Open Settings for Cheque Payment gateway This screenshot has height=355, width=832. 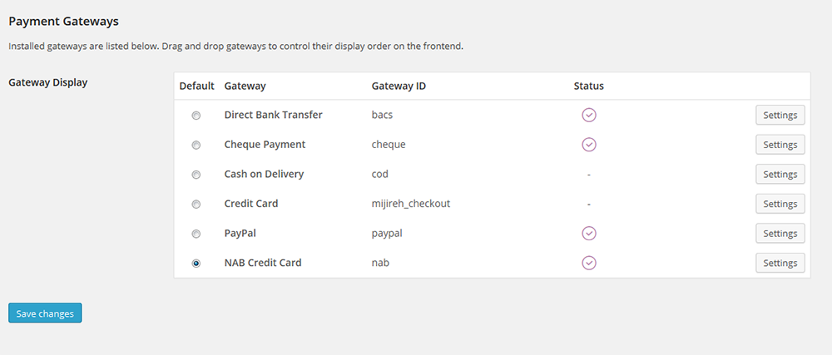[780, 145]
